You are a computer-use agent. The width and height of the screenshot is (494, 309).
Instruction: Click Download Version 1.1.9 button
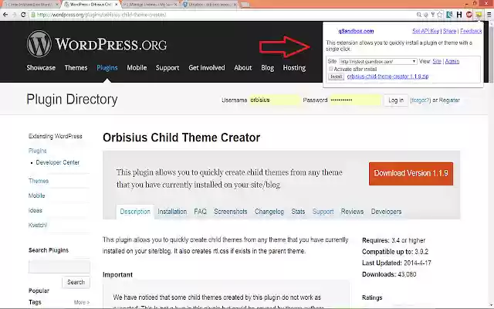(411, 173)
